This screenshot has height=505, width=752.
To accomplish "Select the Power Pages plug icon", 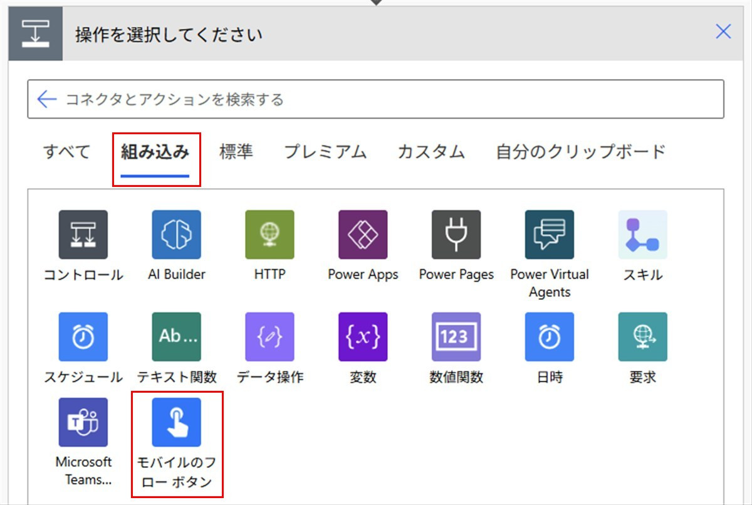I will (456, 235).
